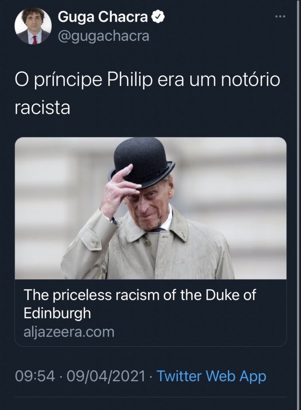This screenshot has height=410, width=301.
Task: Click the 09/04/2021 date
Action: tap(106, 376)
